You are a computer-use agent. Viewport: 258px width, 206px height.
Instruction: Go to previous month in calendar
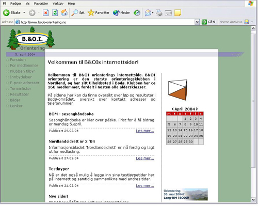pyautogui.click(x=172, y=109)
